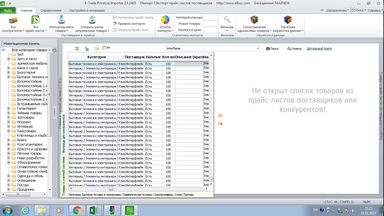
Task: Expand the Игрушки tree node
Action: (8, 122)
